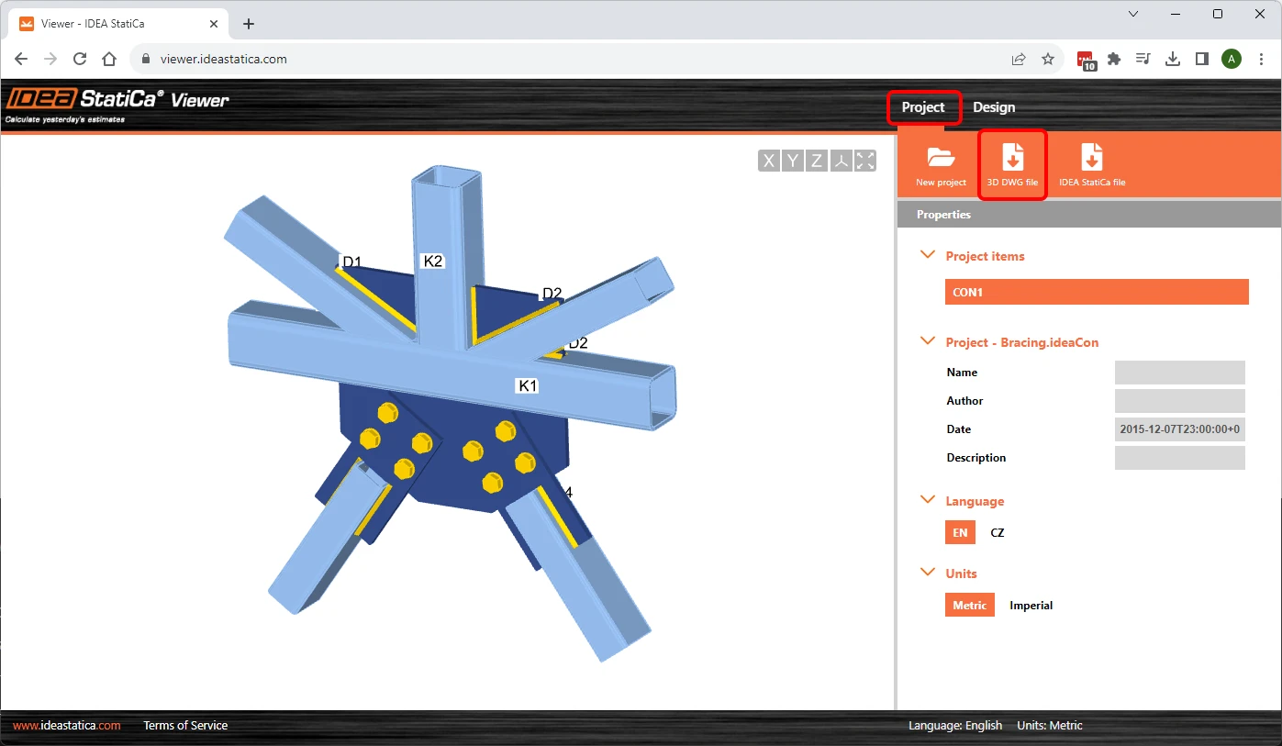
Task: Select EN language option
Action: click(x=960, y=532)
